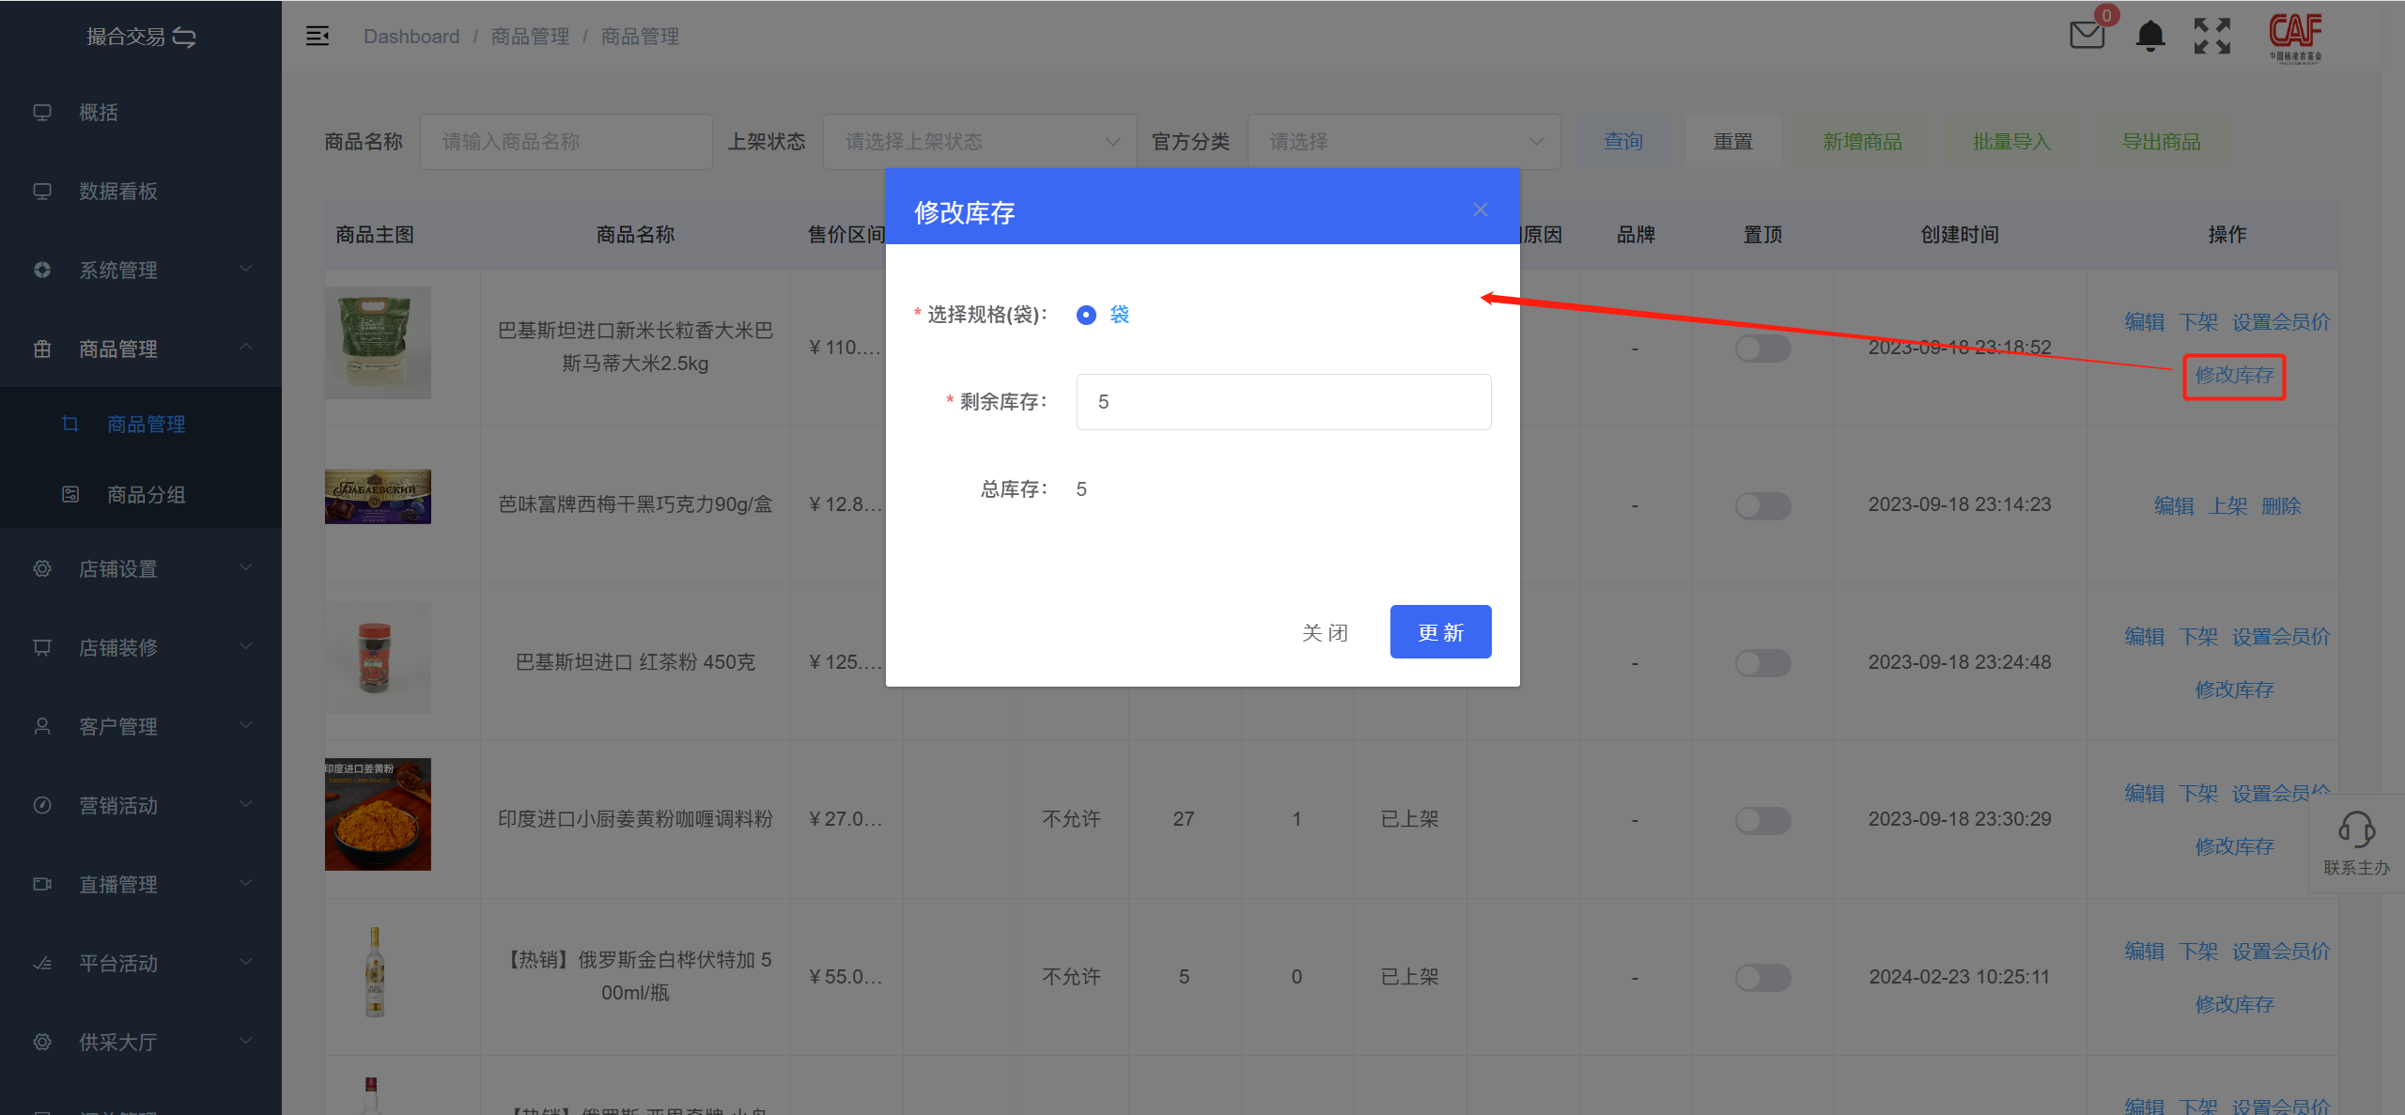The image size is (2405, 1115).
Task: Click the 概括 monitor icon in sidebar
Action: pyautogui.click(x=42, y=113)
